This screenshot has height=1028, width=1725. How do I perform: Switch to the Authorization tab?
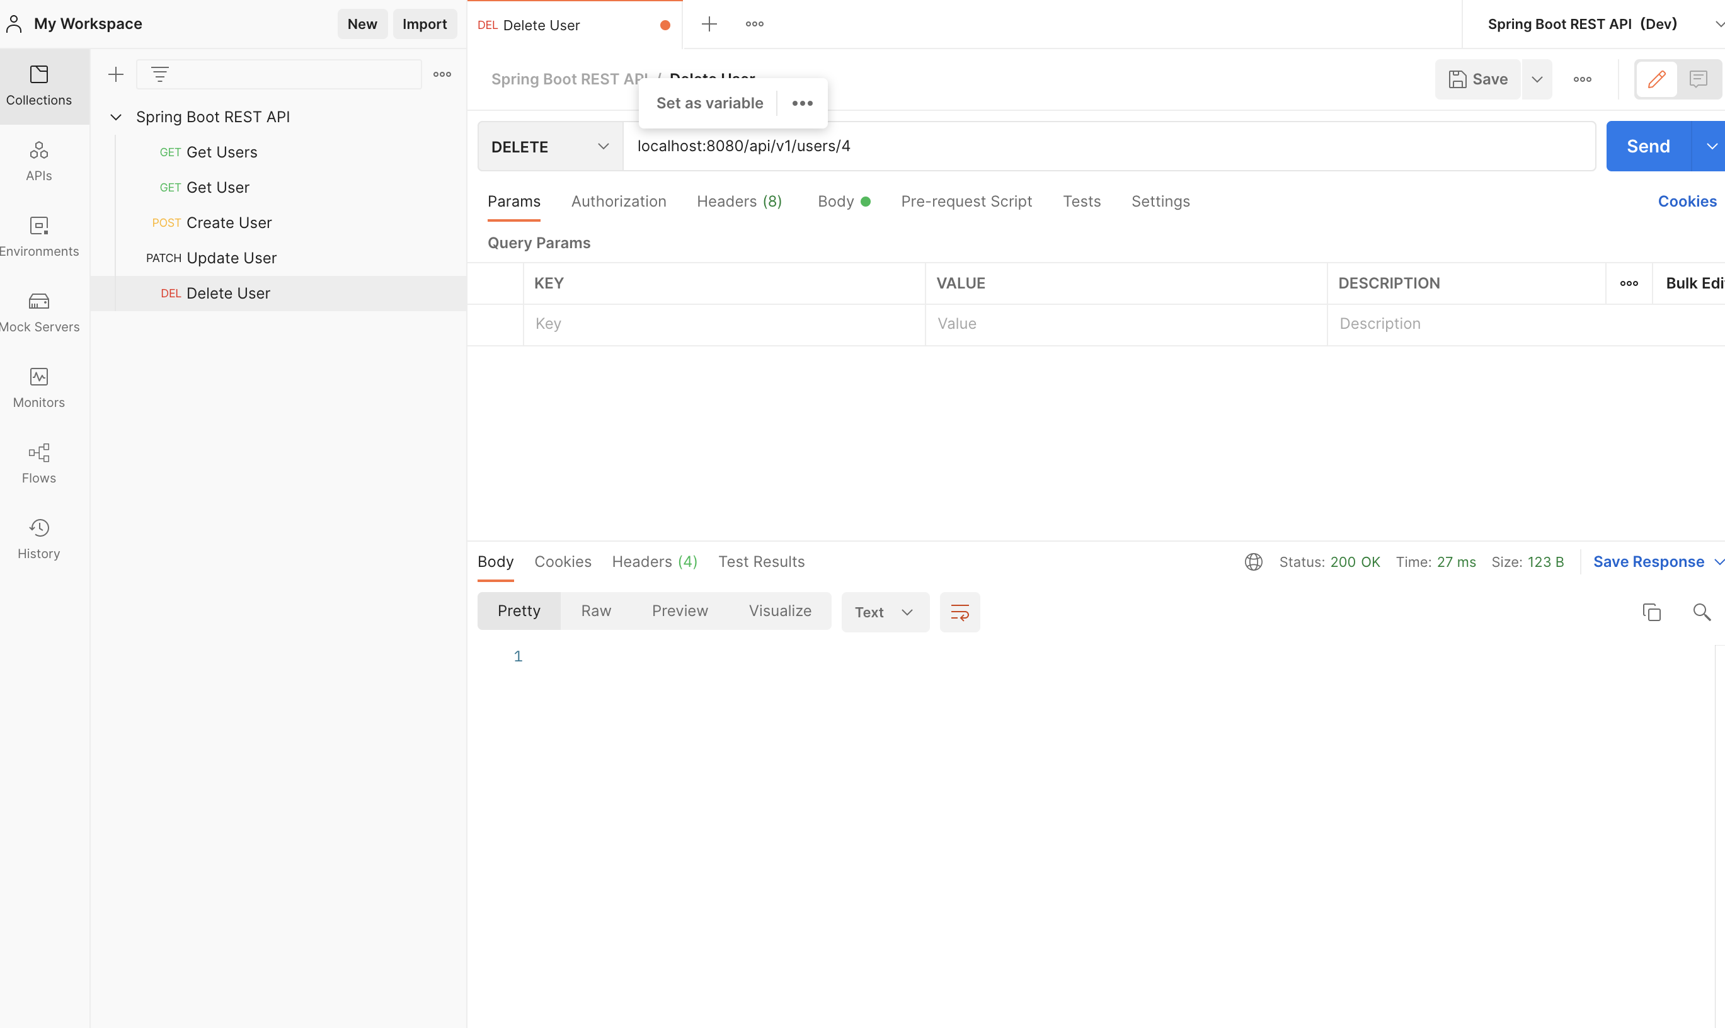[619, 202]
